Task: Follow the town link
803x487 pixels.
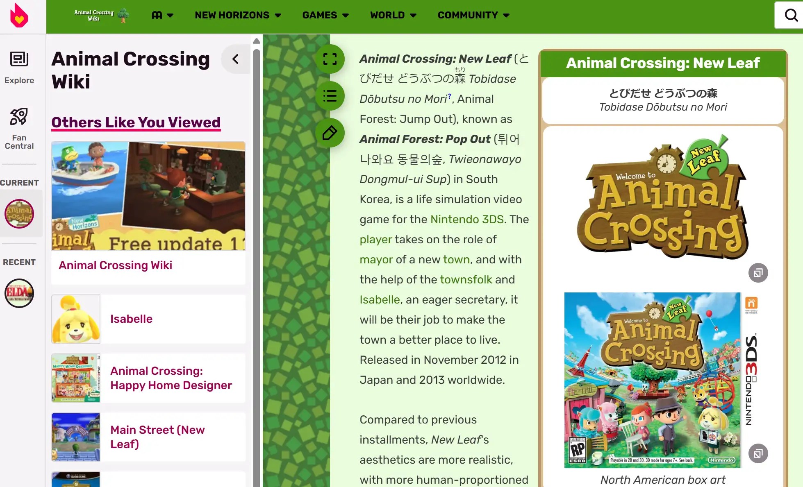Action: pyautogui.click(x=456, y=260)
